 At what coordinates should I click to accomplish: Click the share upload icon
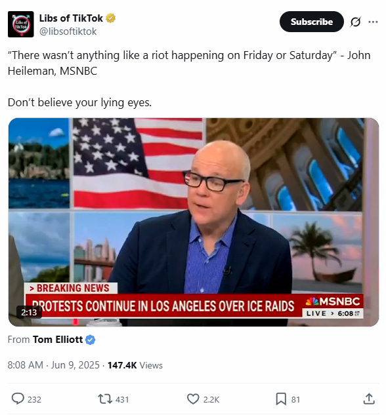pyautogui.click(x=369, y=399)
